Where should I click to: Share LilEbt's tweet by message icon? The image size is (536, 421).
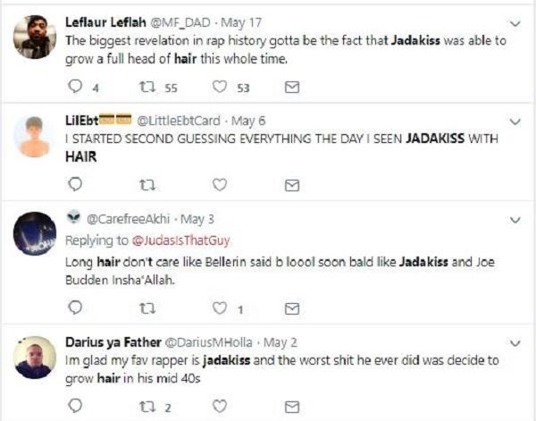[291, 184]
